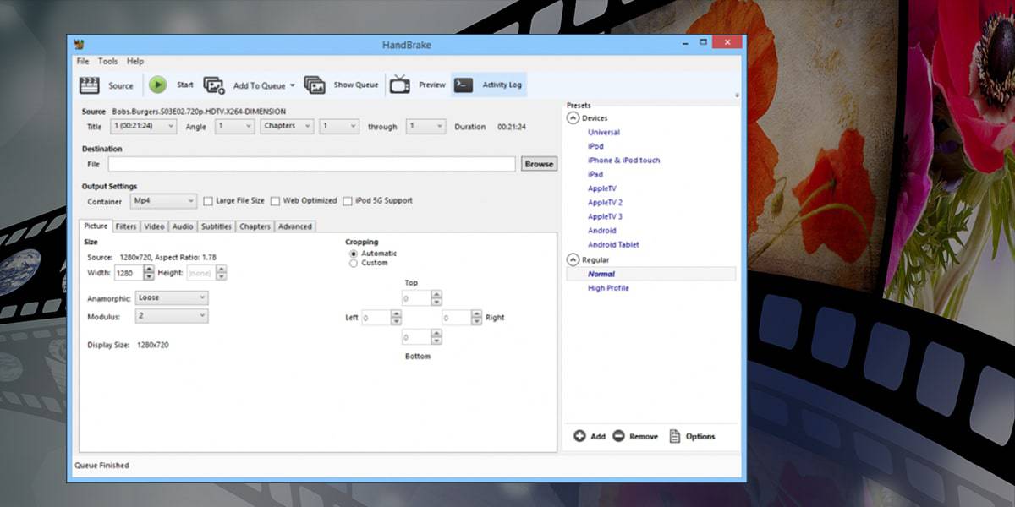This screenshot has height=507, width=1015.
Task: Click the Activity Log toolbar label
Action: point(502,85)
